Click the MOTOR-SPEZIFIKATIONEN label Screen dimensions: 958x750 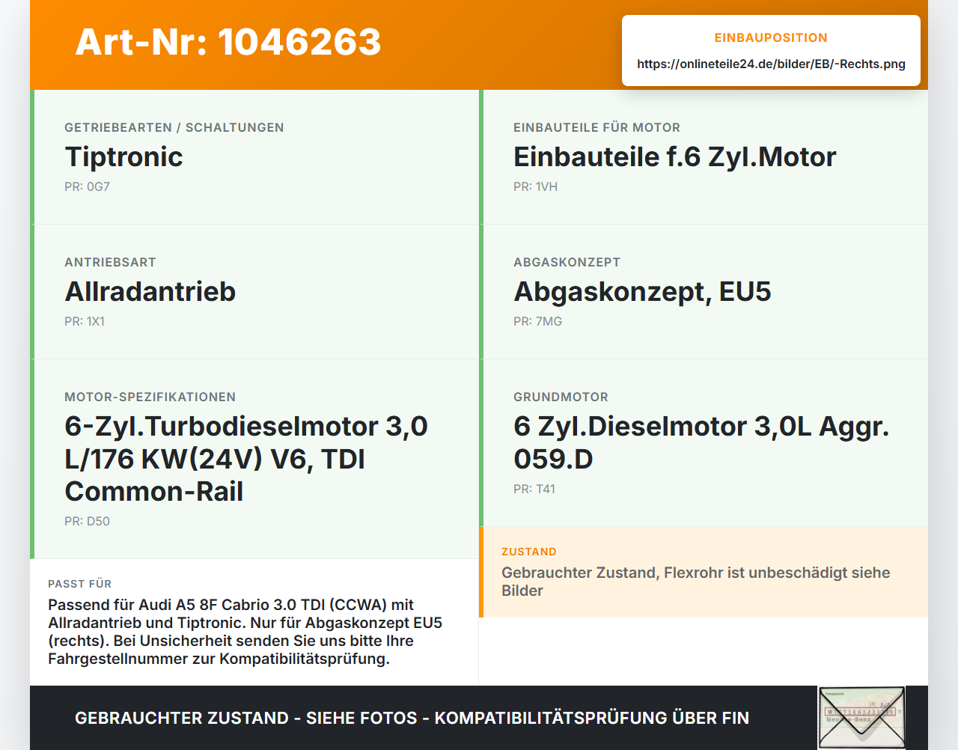(x=150, y=397)
